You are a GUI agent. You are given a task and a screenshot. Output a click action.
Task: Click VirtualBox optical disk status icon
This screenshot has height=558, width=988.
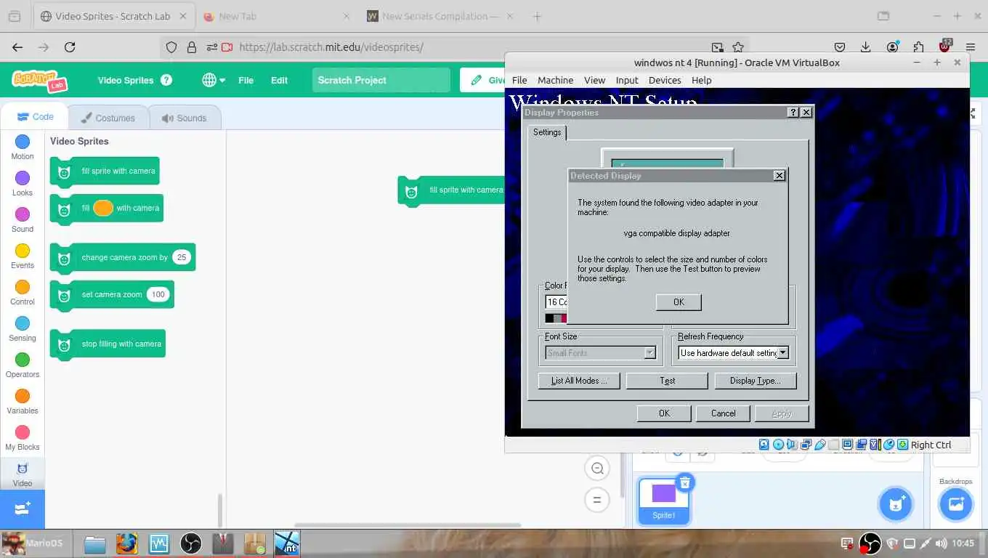(x=778, y=445)
